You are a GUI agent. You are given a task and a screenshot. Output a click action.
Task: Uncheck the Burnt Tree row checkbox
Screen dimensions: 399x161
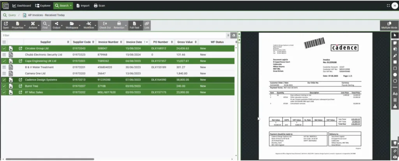click(4, 86)
